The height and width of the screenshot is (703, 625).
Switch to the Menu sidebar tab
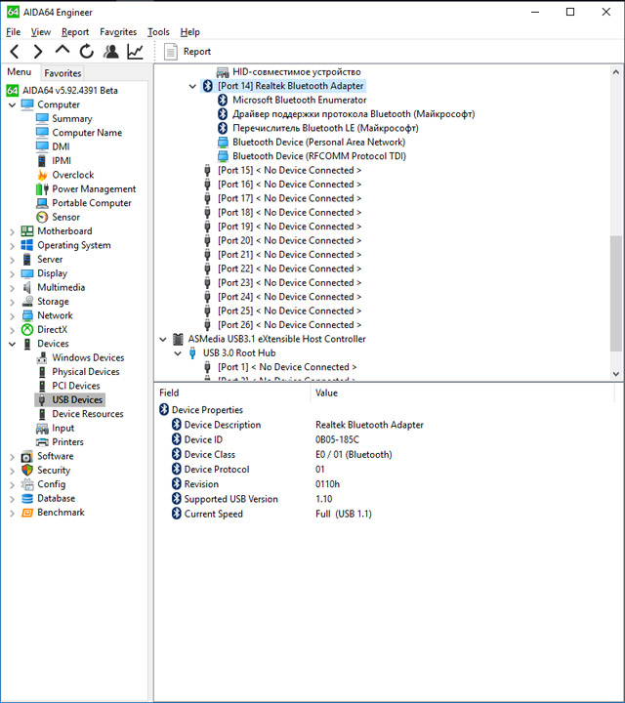(20, 72)
